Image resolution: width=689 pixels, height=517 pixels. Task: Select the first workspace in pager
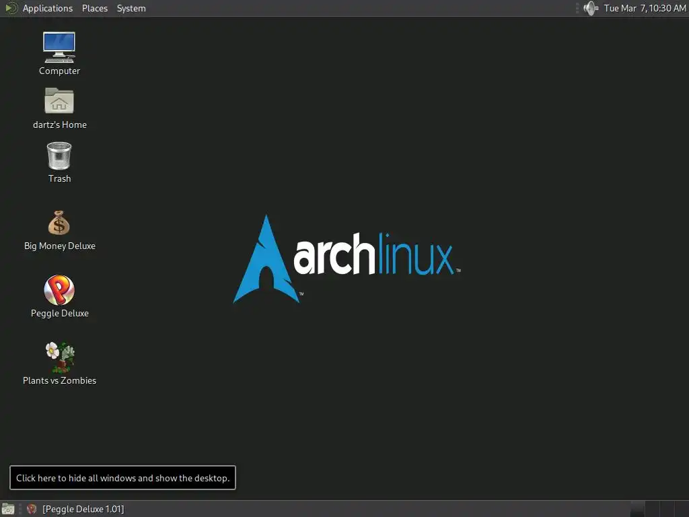(638, 509)
